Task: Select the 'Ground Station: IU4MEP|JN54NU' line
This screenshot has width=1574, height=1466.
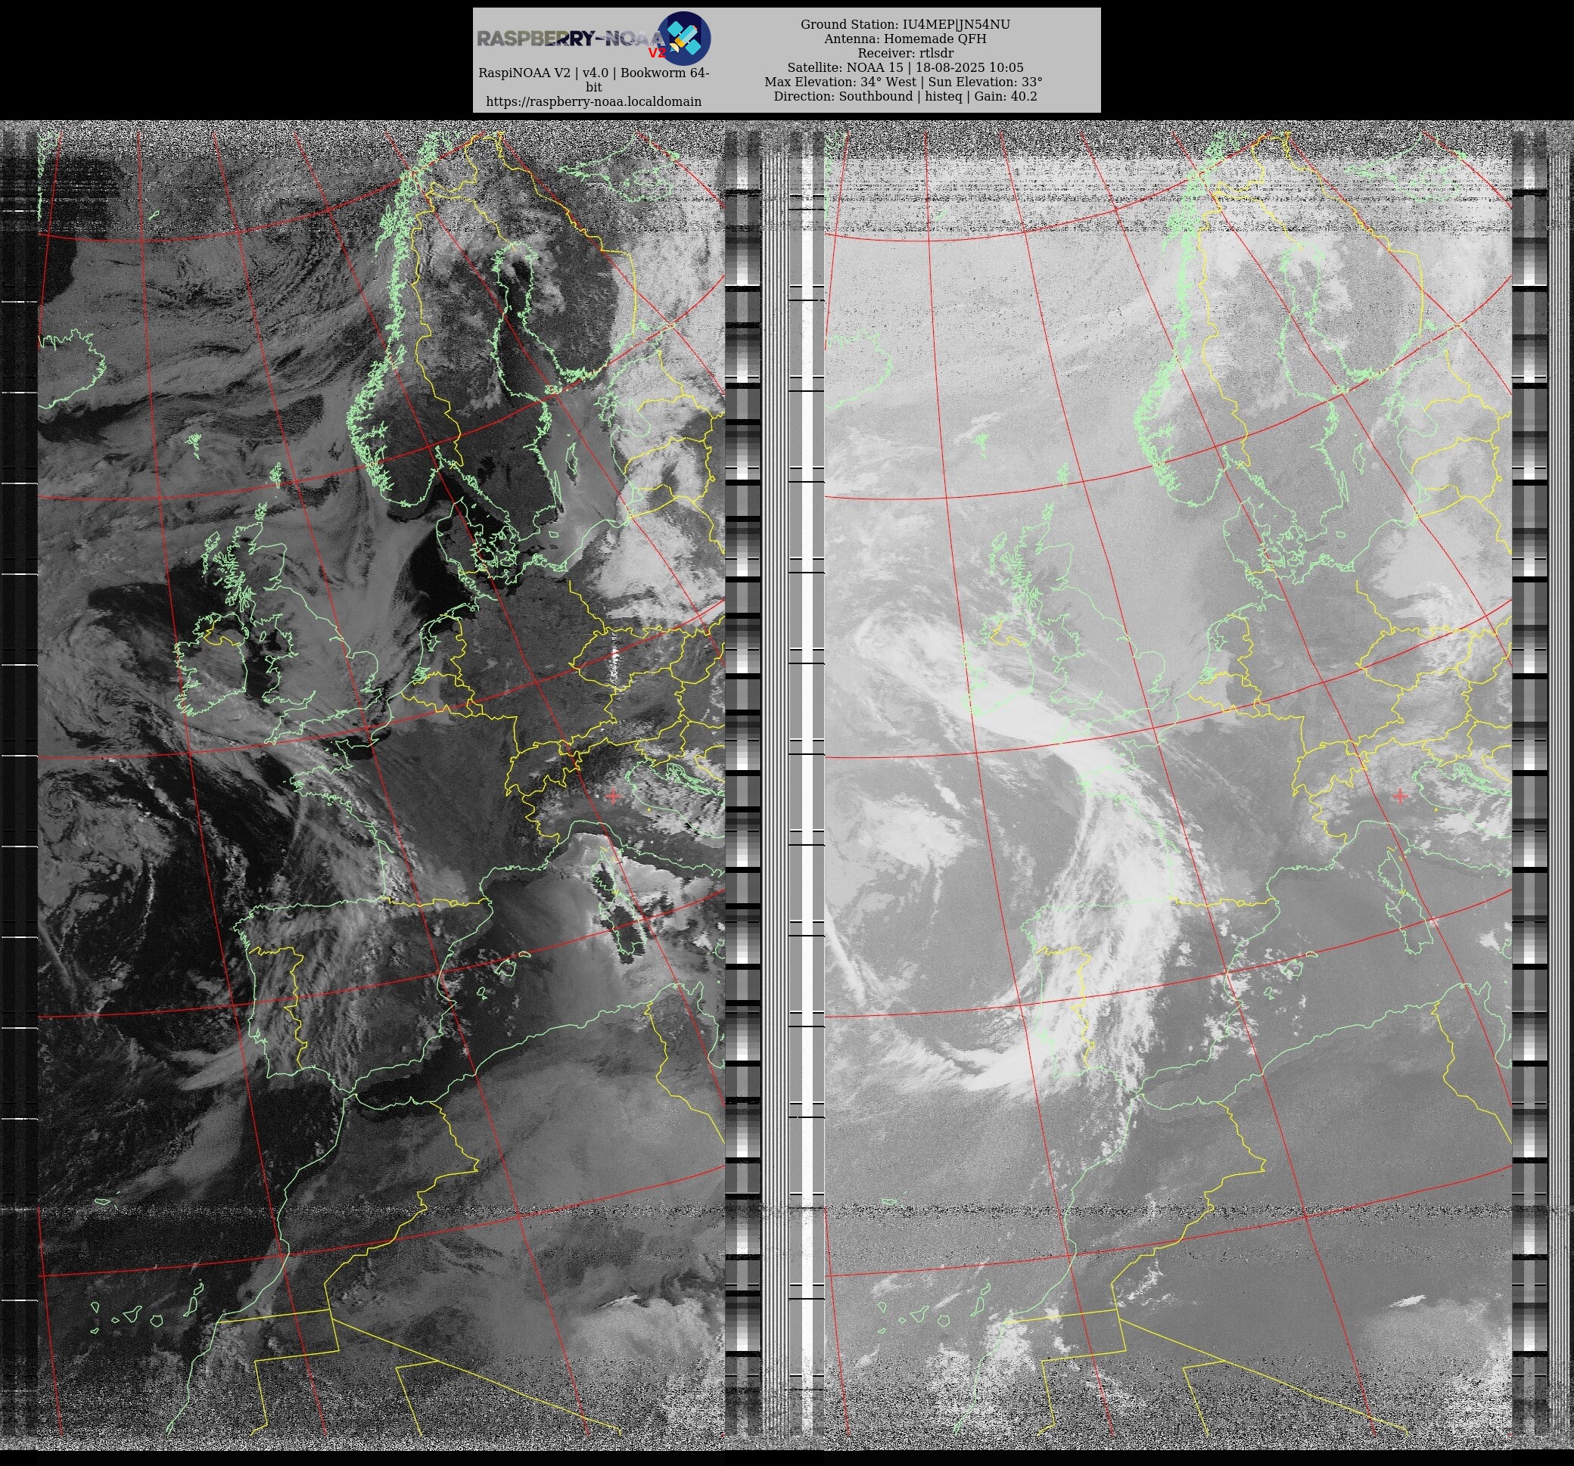Action: tap(905, 24)
